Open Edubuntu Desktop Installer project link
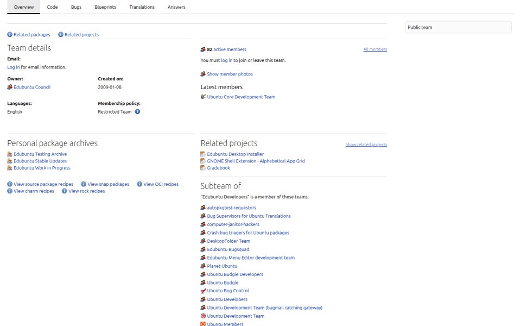 point(235,154)
